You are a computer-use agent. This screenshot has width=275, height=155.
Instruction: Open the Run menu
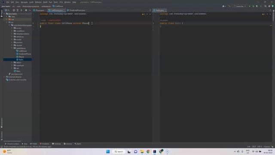click(51, 2)
